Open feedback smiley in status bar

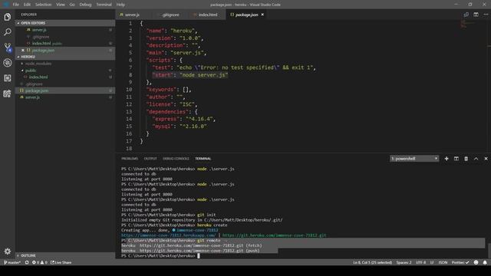[476, 262]
